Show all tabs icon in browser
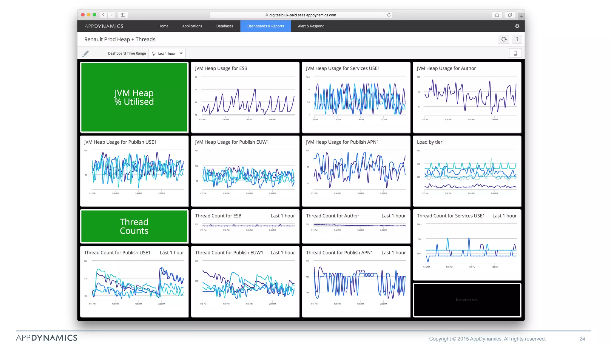Viewport: 611px width, 344px height. 510,15
